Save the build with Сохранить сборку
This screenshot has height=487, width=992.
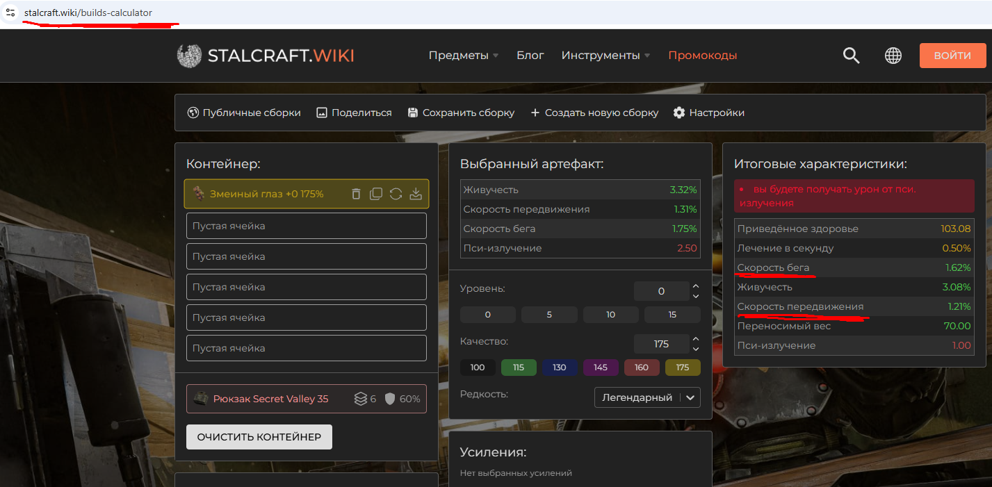point(461,113)
